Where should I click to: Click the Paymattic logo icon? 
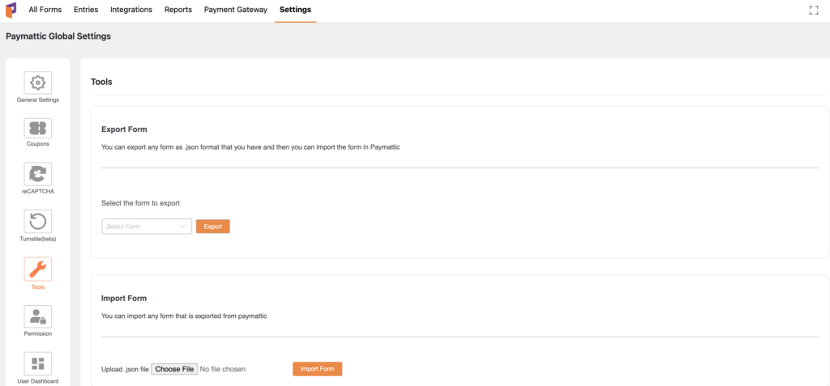coord(11,10)
